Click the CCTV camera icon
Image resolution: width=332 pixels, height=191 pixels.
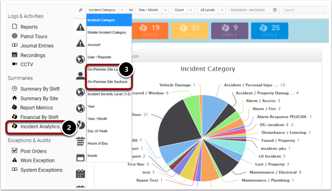[x=15, y=64]
